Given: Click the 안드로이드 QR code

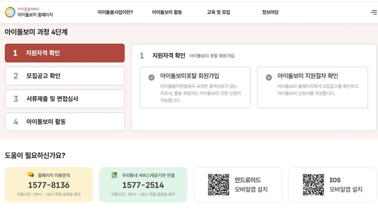Looking at the screenshot, I should [x=218, y=185].
